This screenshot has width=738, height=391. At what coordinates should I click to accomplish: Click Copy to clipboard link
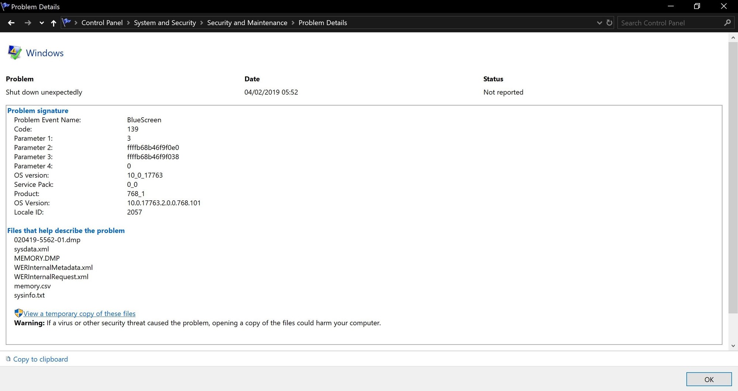(x=41, y=359)
